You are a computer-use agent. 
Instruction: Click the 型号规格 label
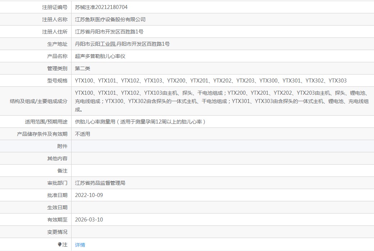pyautogui.click(x=57, y=80)
